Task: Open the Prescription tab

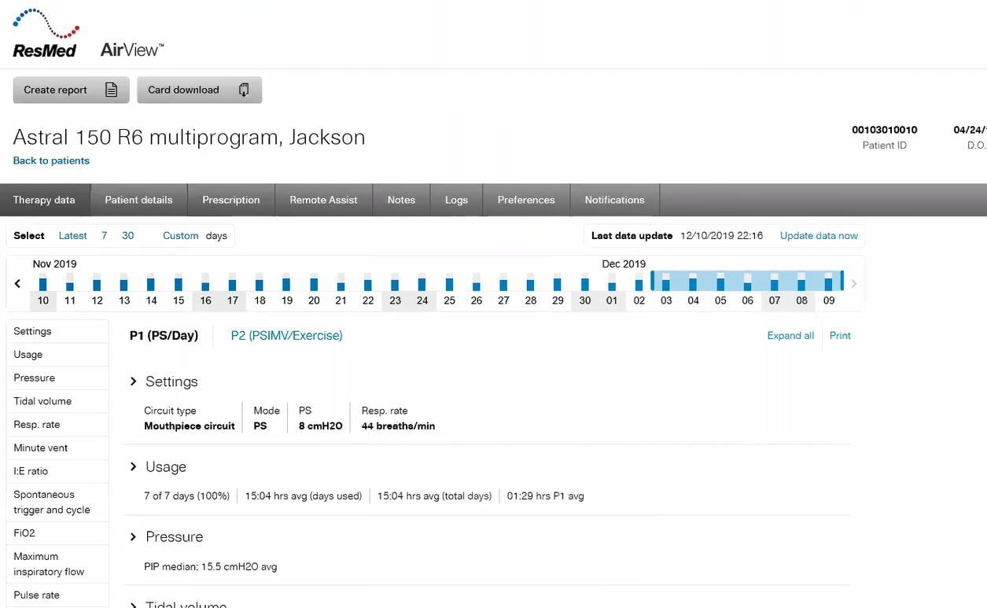Action: [x=230, y=200]
